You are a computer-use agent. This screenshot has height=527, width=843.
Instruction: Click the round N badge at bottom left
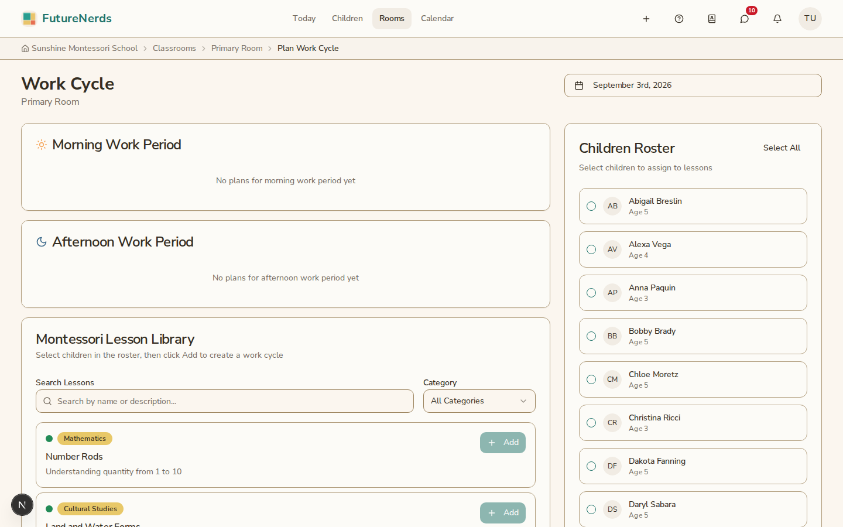(22, 505)
